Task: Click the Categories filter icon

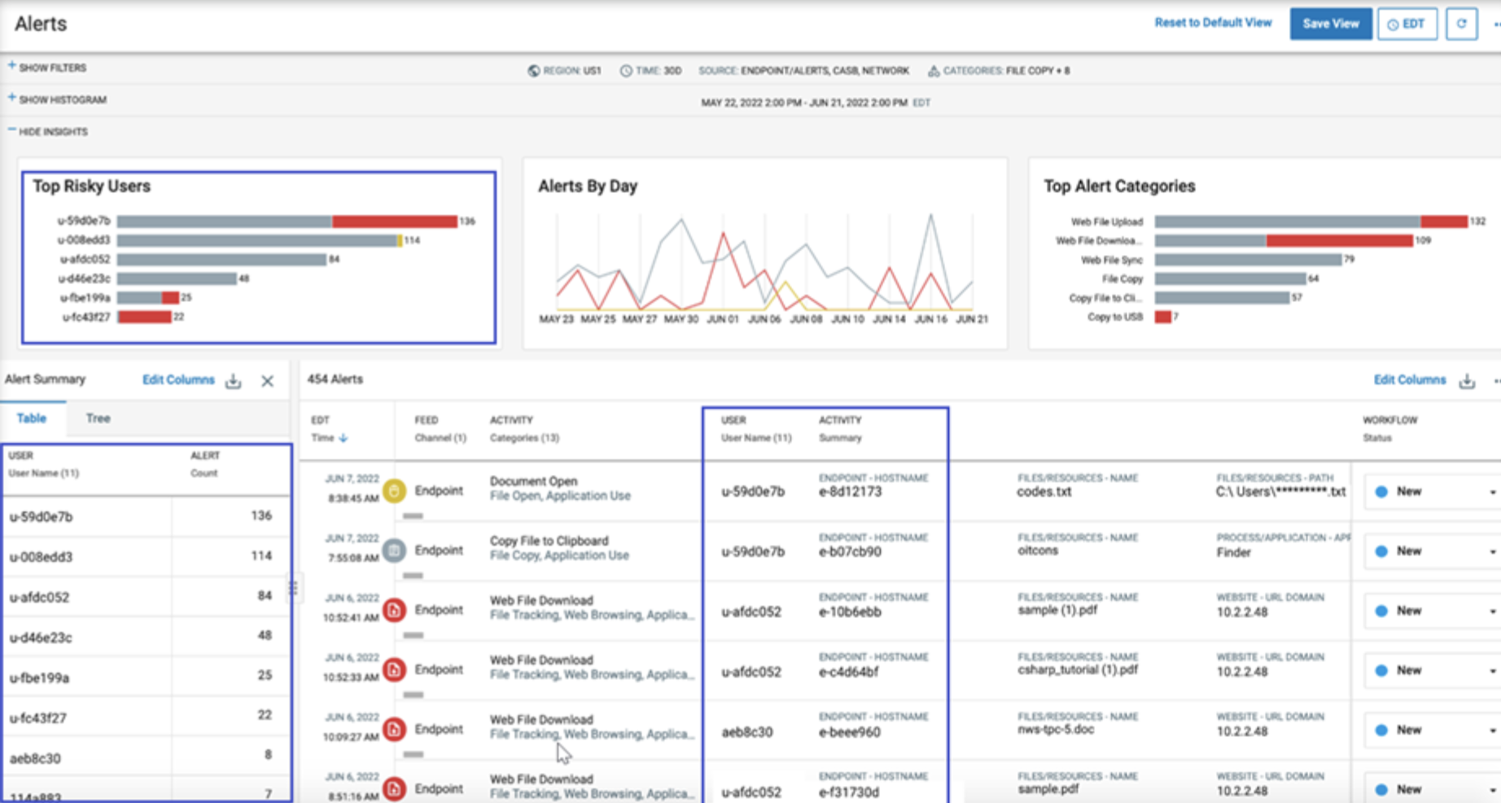Action: 934,71
